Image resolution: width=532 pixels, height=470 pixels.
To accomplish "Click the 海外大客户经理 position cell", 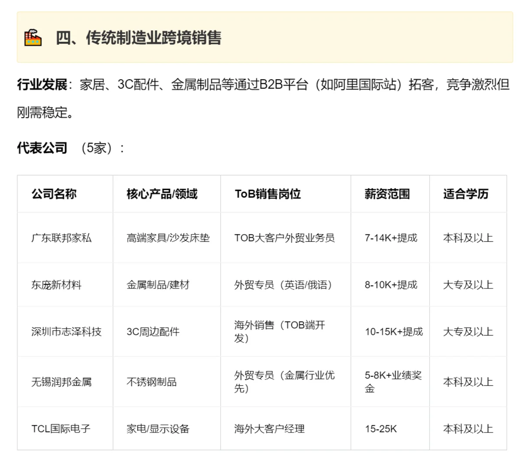I will [269, 429].
